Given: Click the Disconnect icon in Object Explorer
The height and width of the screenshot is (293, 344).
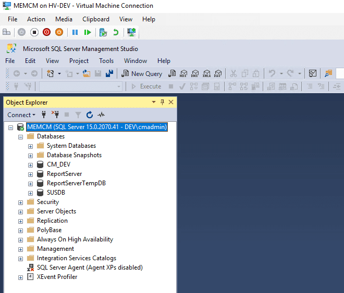Looking at the screenshot, I should point(55,114).
